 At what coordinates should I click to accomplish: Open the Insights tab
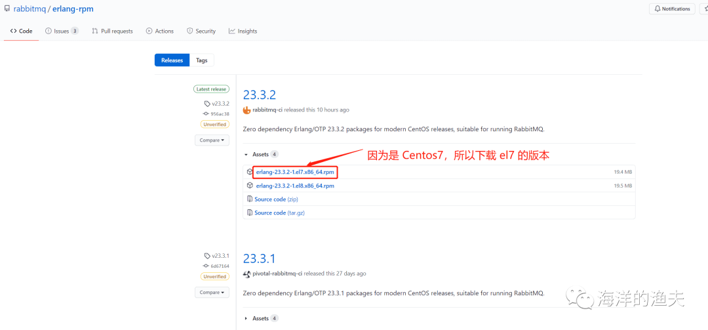243,31
